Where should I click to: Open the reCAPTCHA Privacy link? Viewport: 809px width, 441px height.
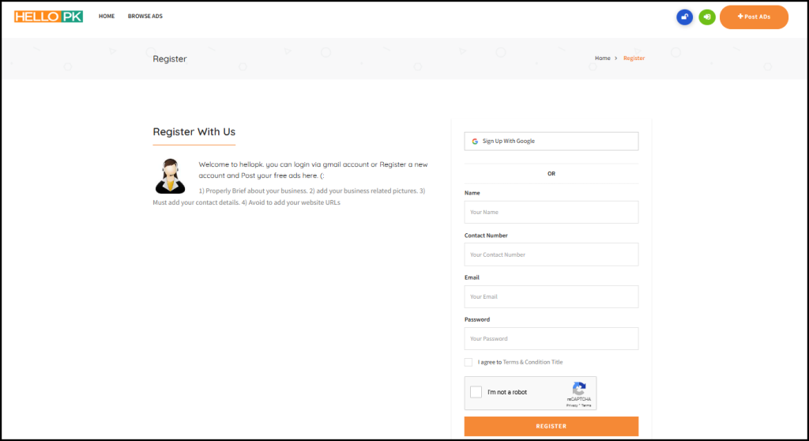point(572,405)
